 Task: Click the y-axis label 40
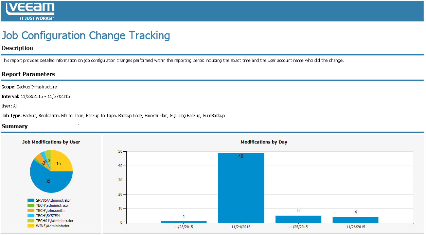point(120,166)
